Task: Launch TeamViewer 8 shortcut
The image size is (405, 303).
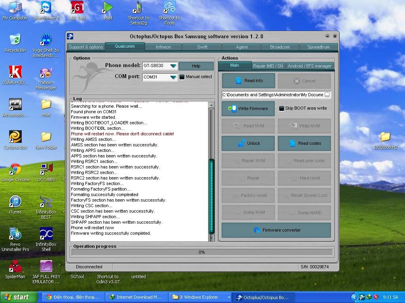Action: [46, 10]
